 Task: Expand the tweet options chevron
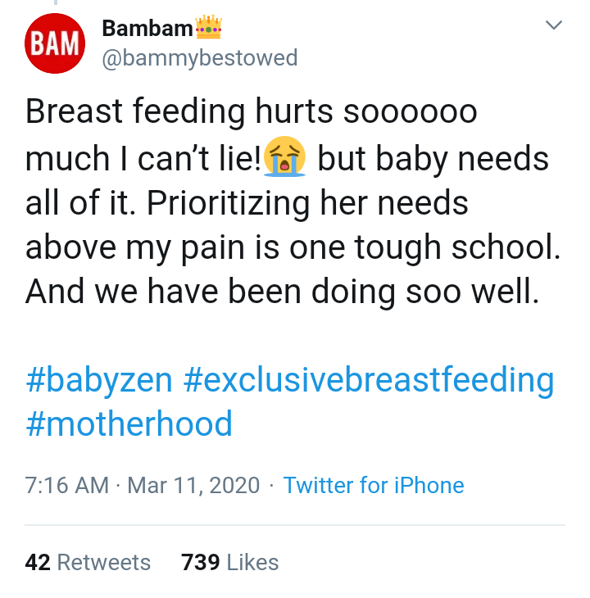point(554,26)
